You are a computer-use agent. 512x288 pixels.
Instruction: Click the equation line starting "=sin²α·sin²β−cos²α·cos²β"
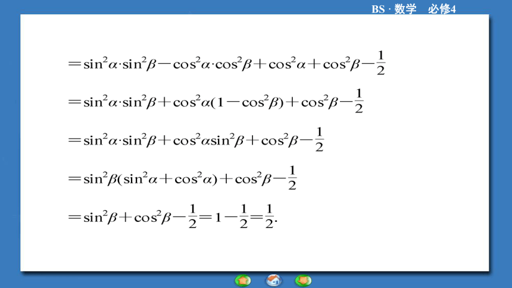(227, 62)
